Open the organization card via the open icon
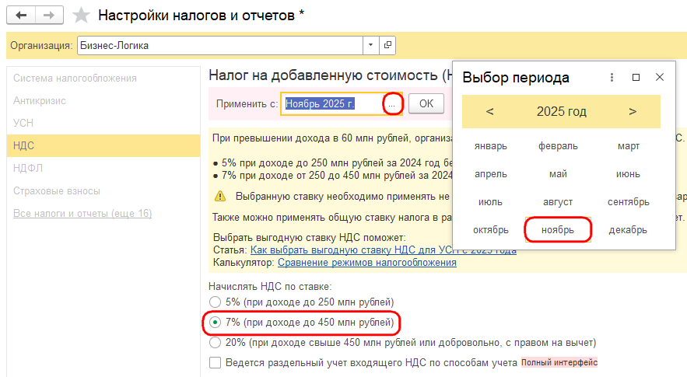 [x=387, y=45]
